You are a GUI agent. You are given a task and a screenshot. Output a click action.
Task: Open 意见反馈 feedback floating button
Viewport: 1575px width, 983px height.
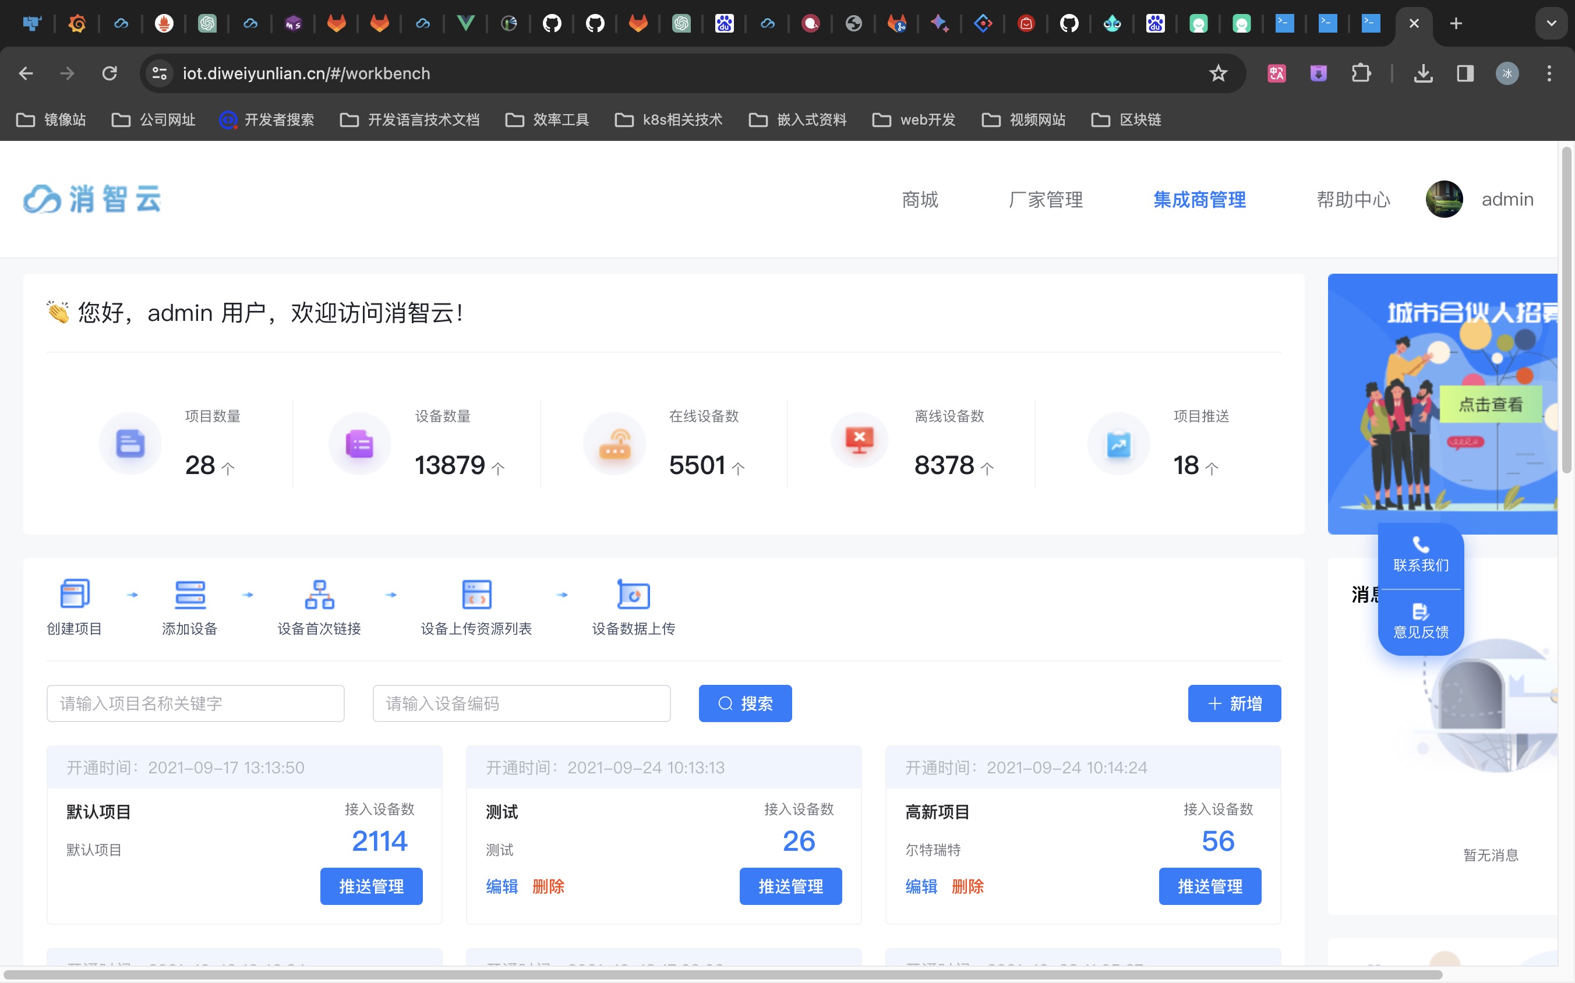(x=1421, y=621)
